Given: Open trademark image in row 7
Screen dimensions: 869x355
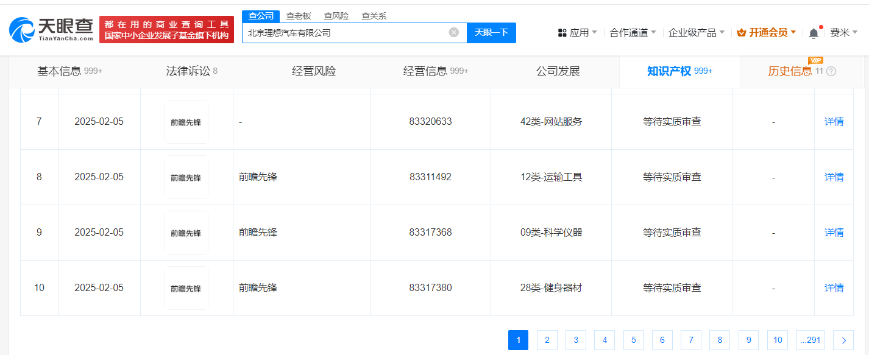Looking at the screenshot, I should tap(186, 122).
